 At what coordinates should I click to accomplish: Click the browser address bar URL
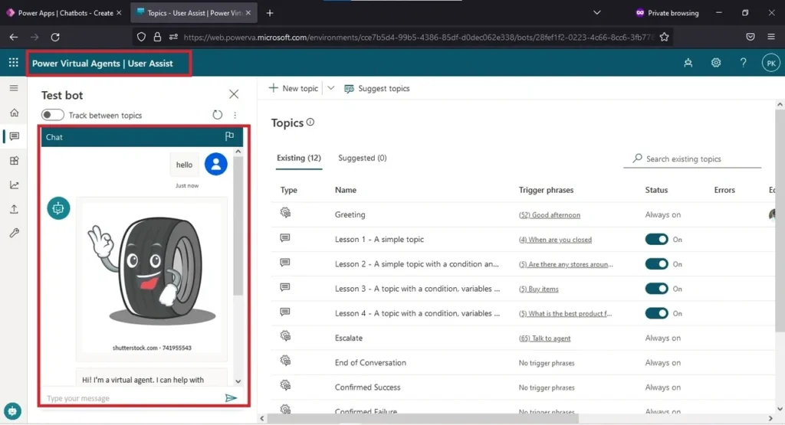pos(419,37)
